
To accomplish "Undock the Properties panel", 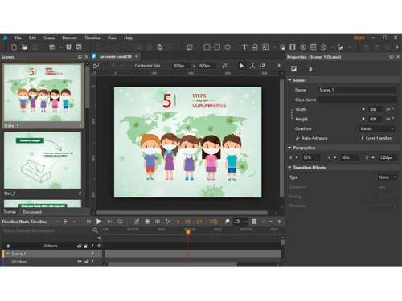I will [392, 57].
